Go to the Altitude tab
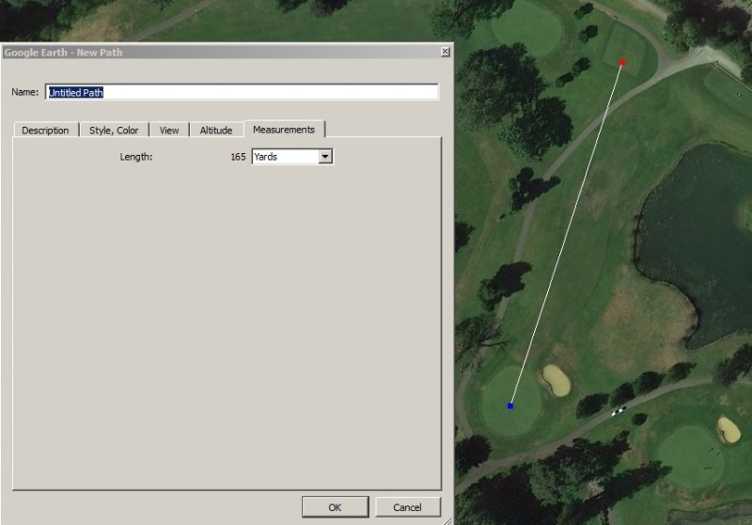The image size is (752, 525). [x=216, y=131]
